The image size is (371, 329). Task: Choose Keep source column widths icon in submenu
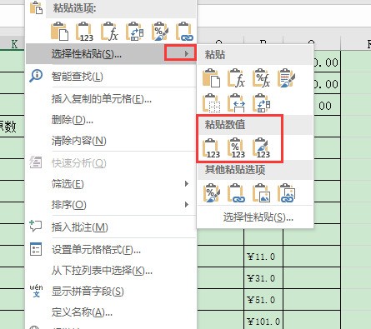pos(236,103)
